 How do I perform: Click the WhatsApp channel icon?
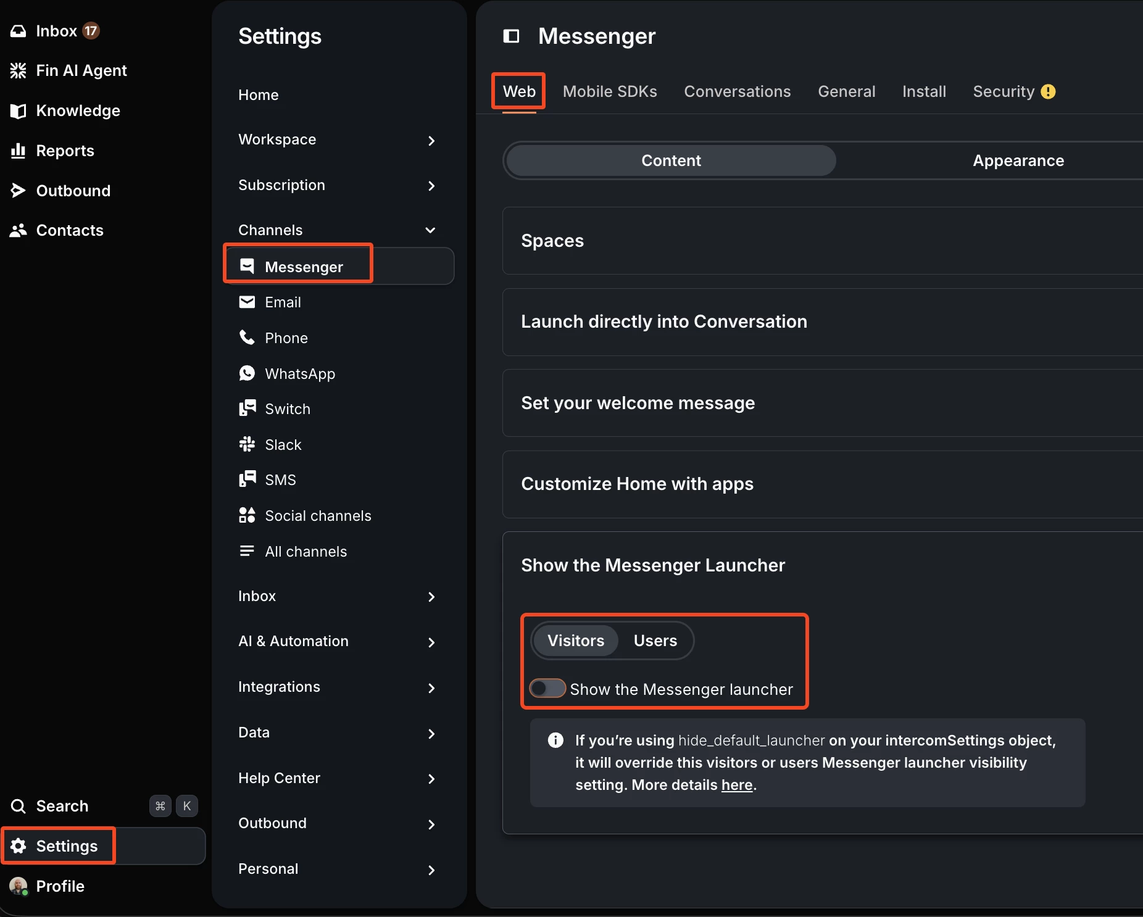tap(247, 373)
